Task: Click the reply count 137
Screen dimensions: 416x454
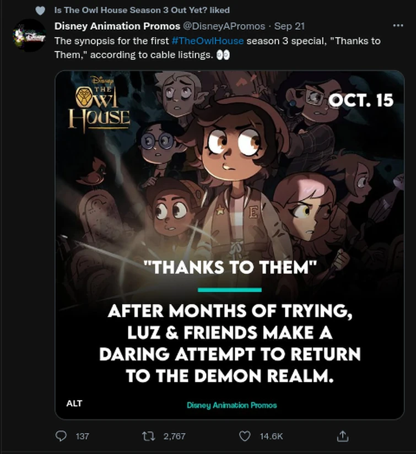Action: point(82,436)
